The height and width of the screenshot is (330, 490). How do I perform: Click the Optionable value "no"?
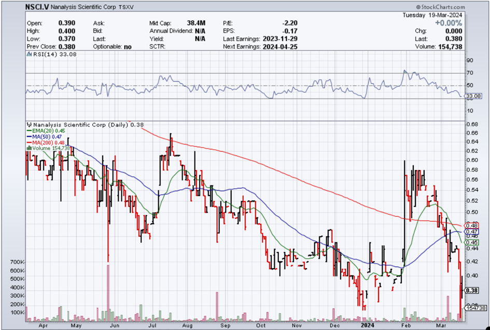click(128, 47)
